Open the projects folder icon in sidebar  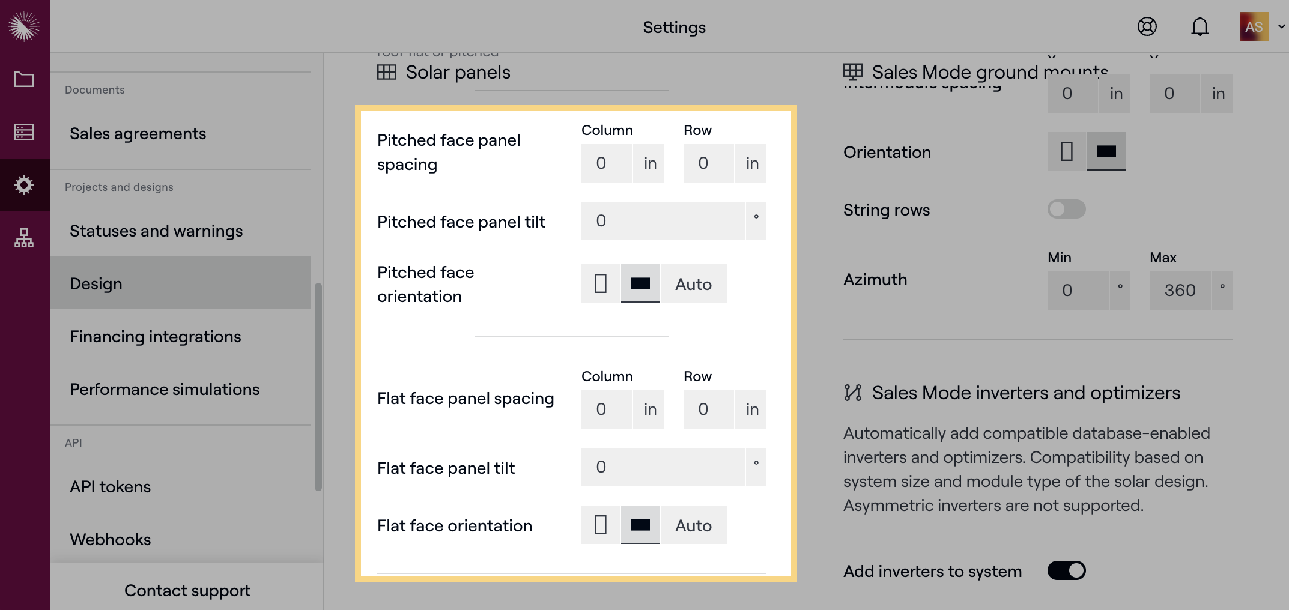coord(24,79)
